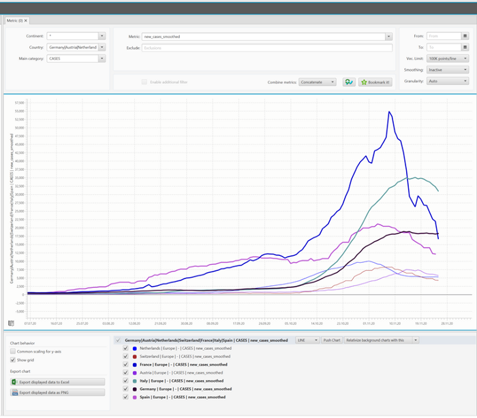Export displayed data to Excel
The height and width of the screenshot is (418, 477).
click(57, 383)
